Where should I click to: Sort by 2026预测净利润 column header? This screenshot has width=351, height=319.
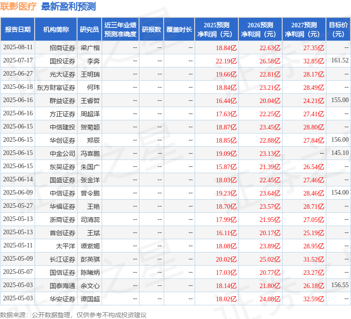[x=260, y=30]
